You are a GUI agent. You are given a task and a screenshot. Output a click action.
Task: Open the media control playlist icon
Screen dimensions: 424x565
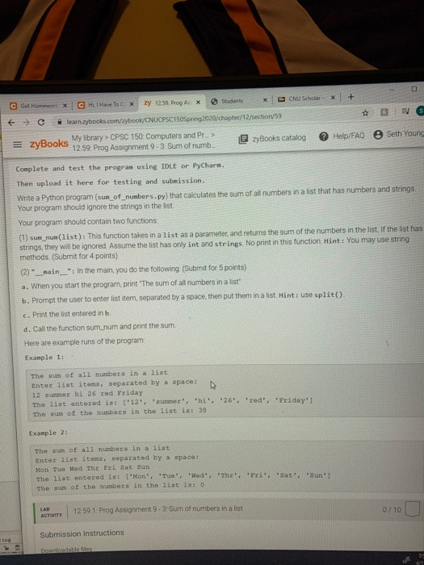tap(405, 111)
